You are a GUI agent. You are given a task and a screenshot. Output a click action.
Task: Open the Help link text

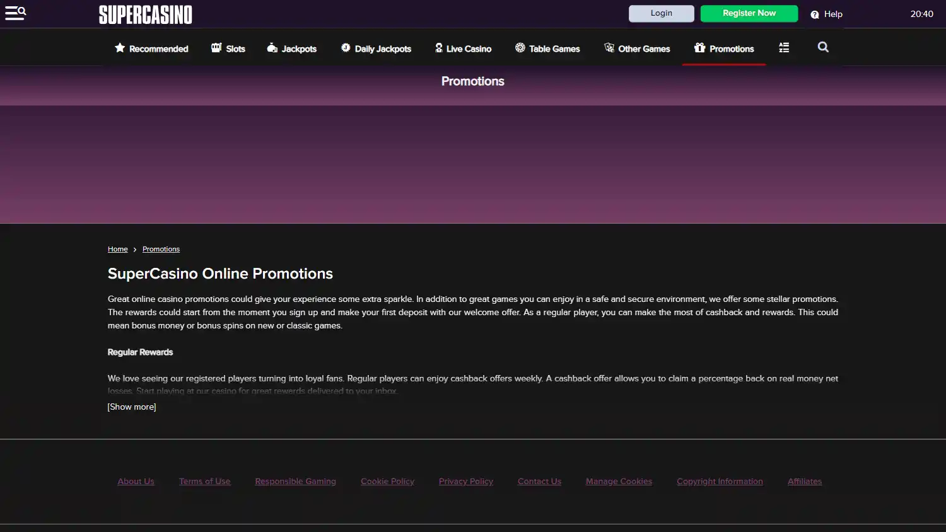tap(833, 14)
